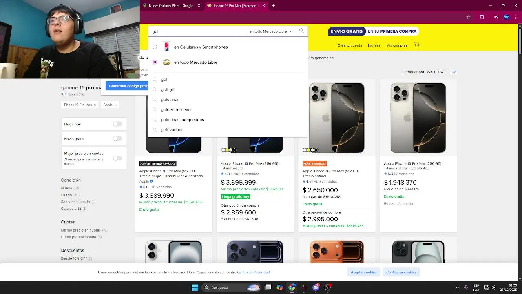
Task: Expand the 'en todo Mercado Libre' scope dropdown
Action: click(271, 31)
